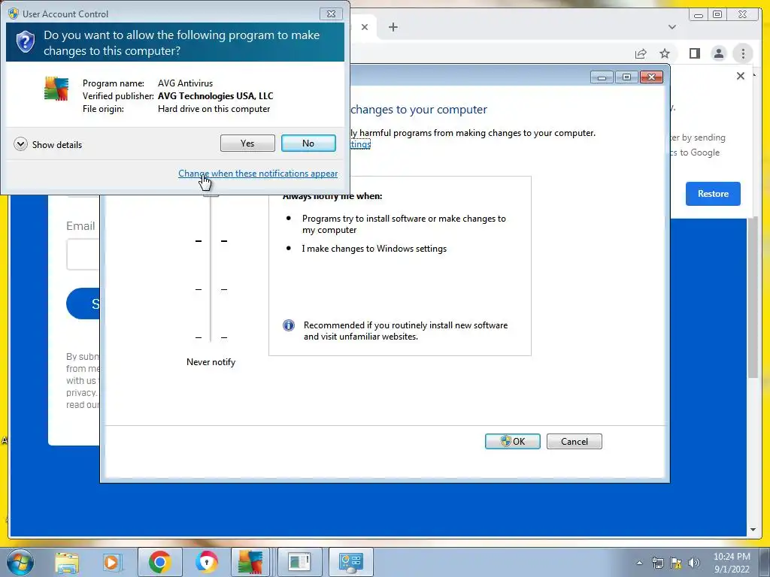
Task: Open the Action Center flag icon
Action: point(676,563)
